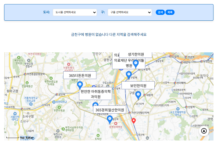
Task: Click blue marker under 보민한의원 label
Action: (138, 95)
